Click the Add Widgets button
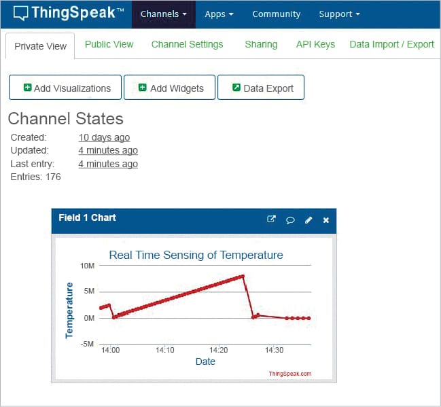The height and width of the screenshot is (407, 441). click(x=170, y=88)
